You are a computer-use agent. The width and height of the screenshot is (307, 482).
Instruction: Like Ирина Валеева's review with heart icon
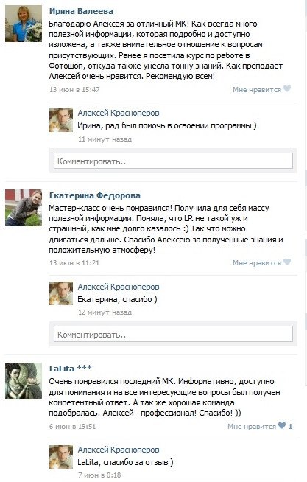(x=286, y=89)
